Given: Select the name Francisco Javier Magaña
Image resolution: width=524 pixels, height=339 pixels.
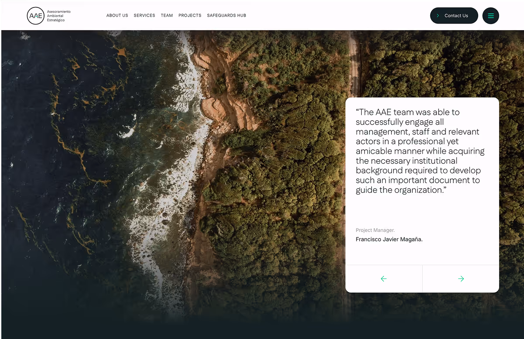Looking at the screenshot, I should [389, 239].
